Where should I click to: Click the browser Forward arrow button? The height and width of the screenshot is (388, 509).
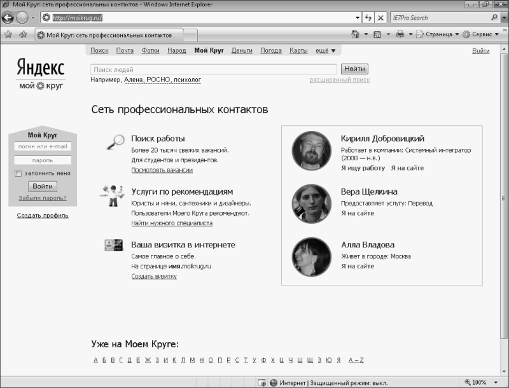(22, 18)
